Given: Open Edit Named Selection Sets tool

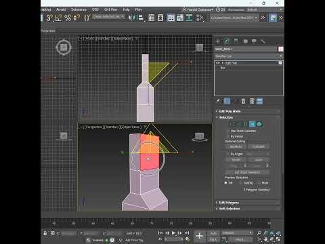Looking at the screenshot, I should point(87,18).
